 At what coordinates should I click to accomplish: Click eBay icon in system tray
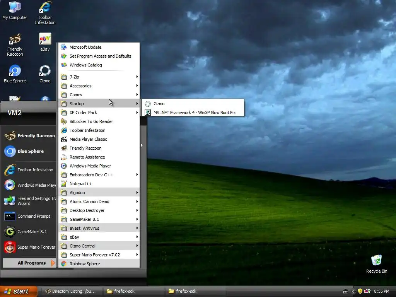click(x=367, y=291)
